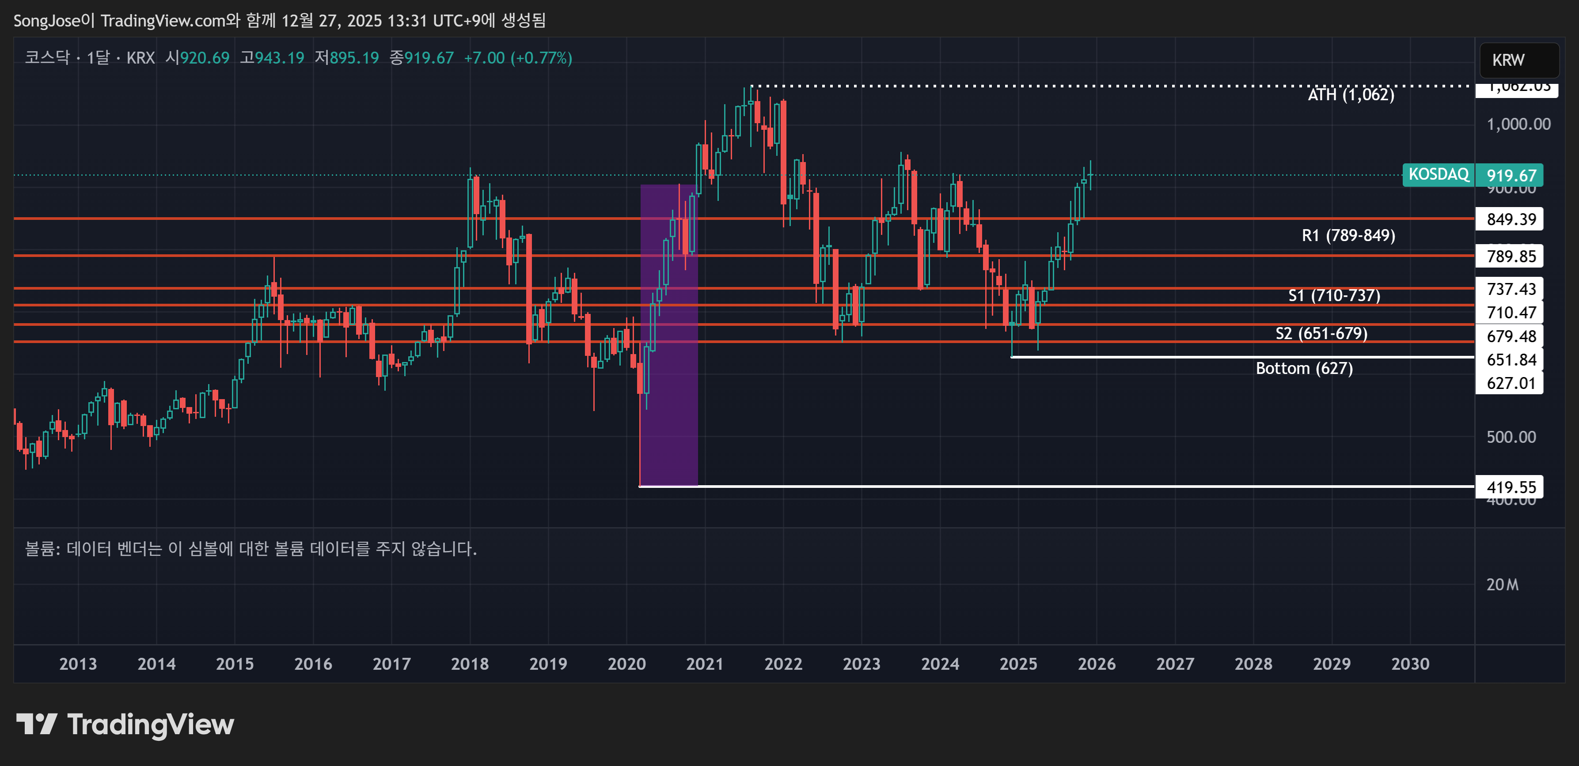Click the 419.55 price axis tag

tap(1511, 487)
